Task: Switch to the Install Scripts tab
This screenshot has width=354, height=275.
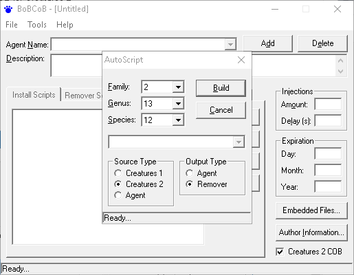Action: 34,95
